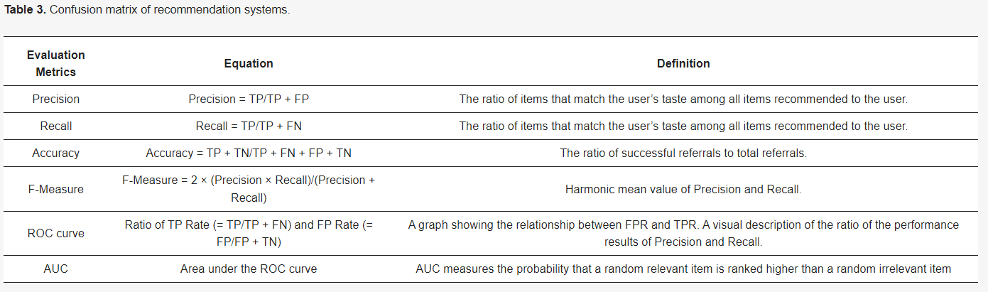Click the Area under the ROC curve text
988x292 pixels.
(249, 269)
